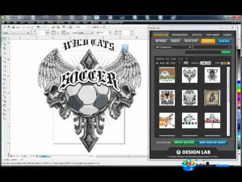Select the baseball player template thumbnail
The image size is (242, 182).
(167, 120)
